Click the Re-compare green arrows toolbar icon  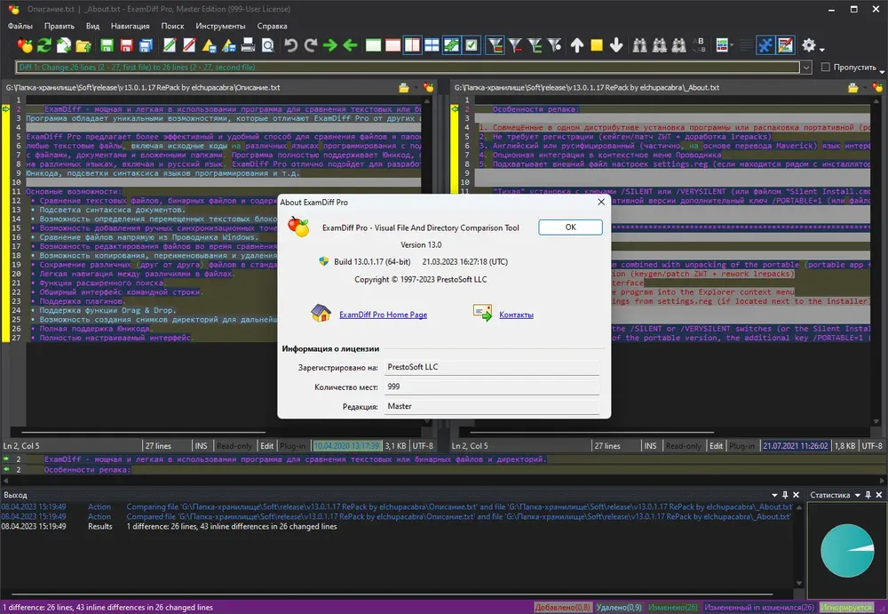click(44, 45)
